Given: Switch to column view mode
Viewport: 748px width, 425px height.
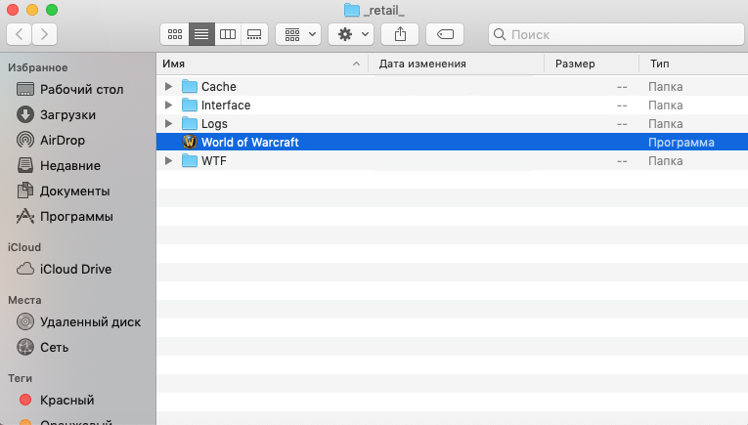Looking at the screenshot, I should tap(228, 34).
